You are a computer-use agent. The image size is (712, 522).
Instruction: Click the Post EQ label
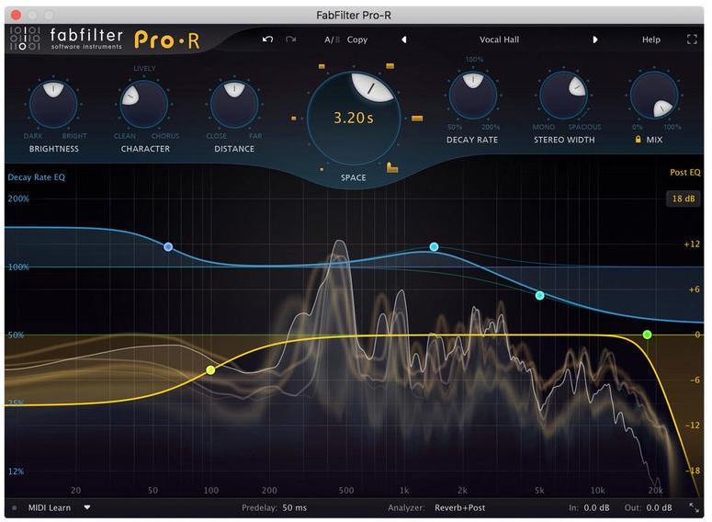pos(684,172)
